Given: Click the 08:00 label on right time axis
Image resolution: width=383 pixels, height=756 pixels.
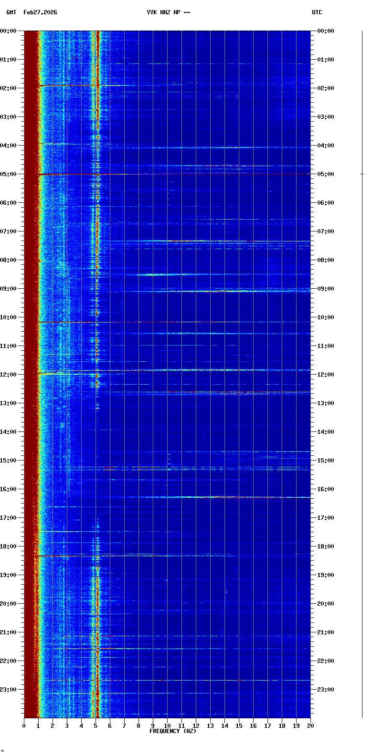Looking at the screenshot, I should tap(326, 260).
